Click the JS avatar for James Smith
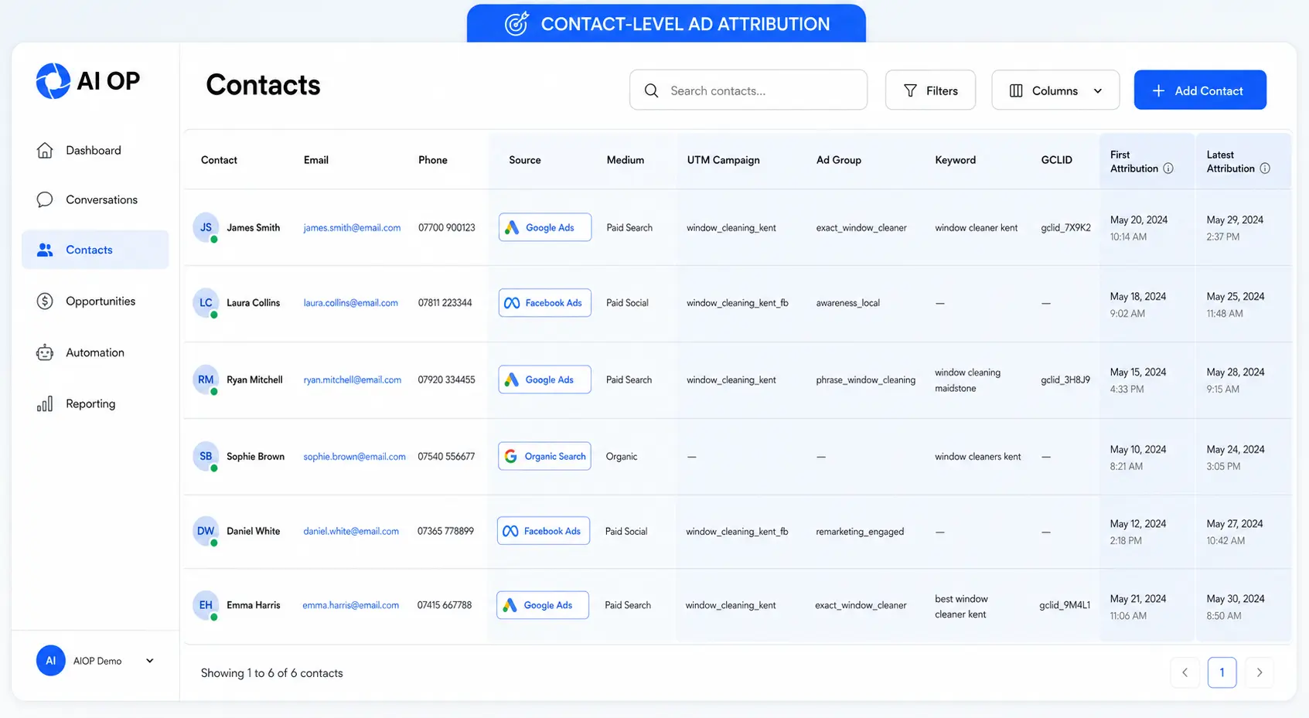 tap(206, 227)
